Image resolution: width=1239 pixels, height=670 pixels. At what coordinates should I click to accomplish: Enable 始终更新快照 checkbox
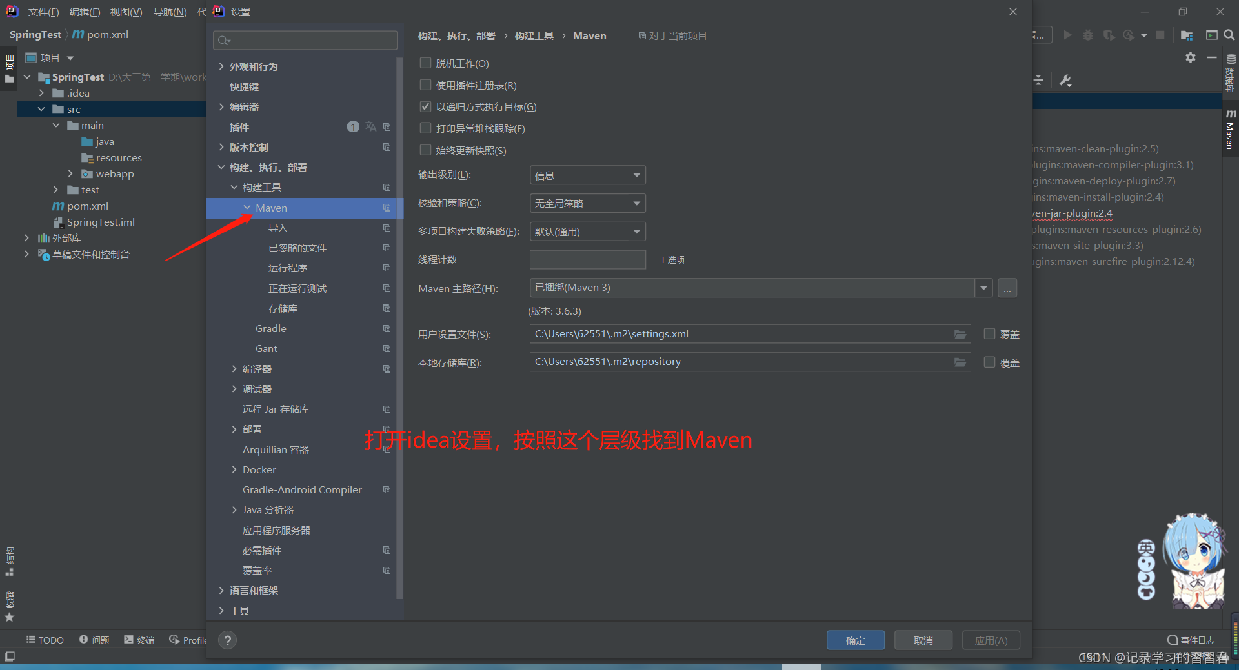(425, 150)
